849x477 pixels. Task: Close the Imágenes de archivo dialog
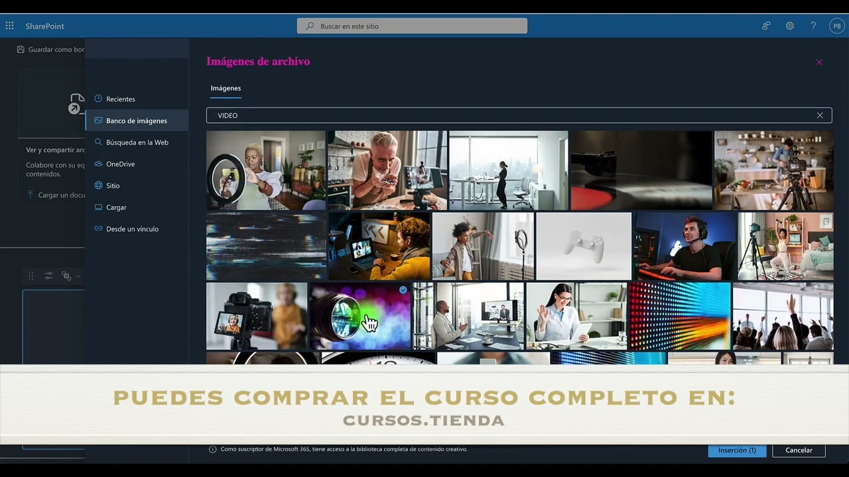pos(819,62)
